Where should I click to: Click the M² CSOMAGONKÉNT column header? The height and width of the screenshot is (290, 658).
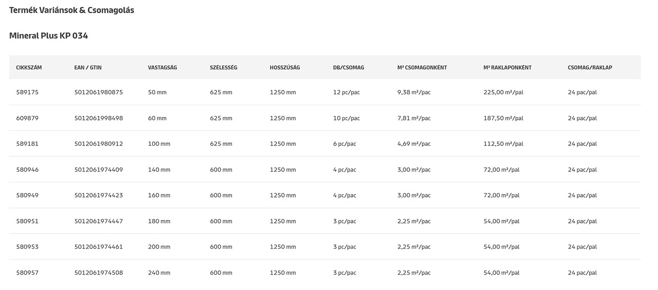[x=422, y=67]
